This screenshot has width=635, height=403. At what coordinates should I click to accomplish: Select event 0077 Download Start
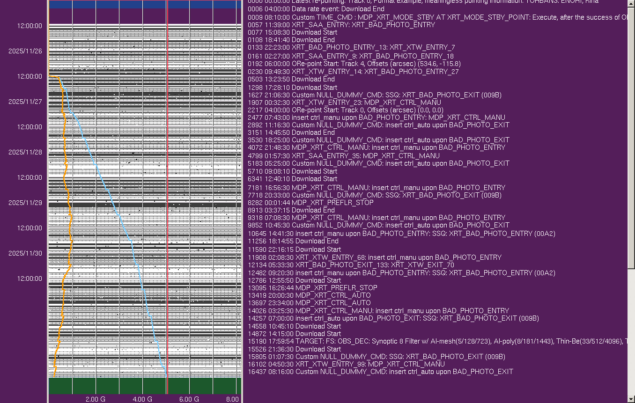coord(292,32)
